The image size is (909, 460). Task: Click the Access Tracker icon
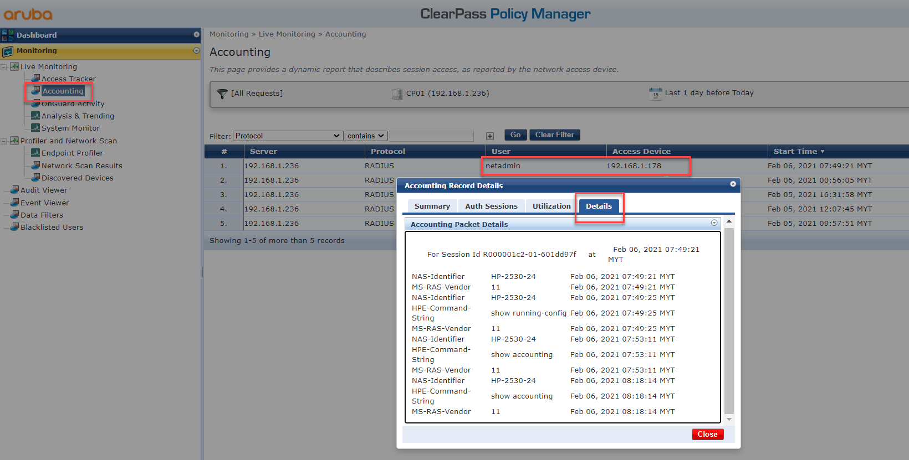(x=36, y=78)
